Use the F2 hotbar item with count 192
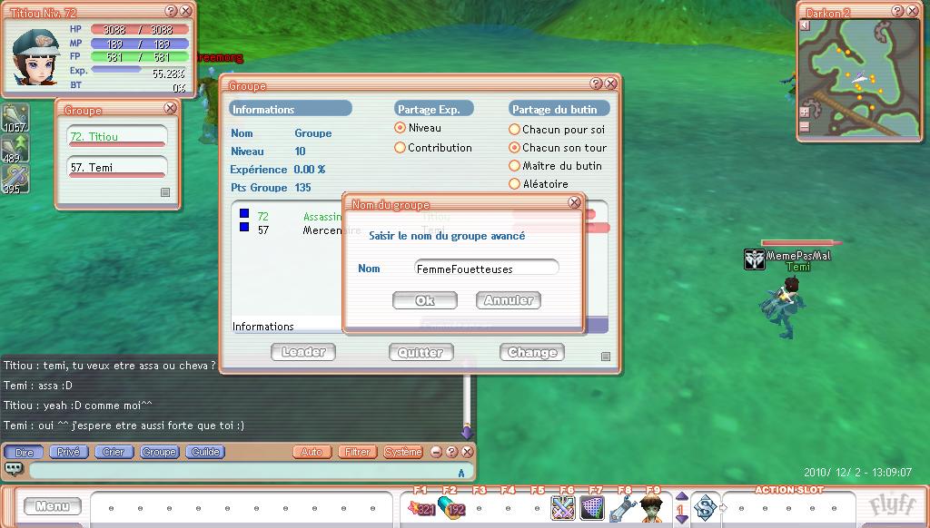This screenshot has height=528, width=930. click(450, 508)
